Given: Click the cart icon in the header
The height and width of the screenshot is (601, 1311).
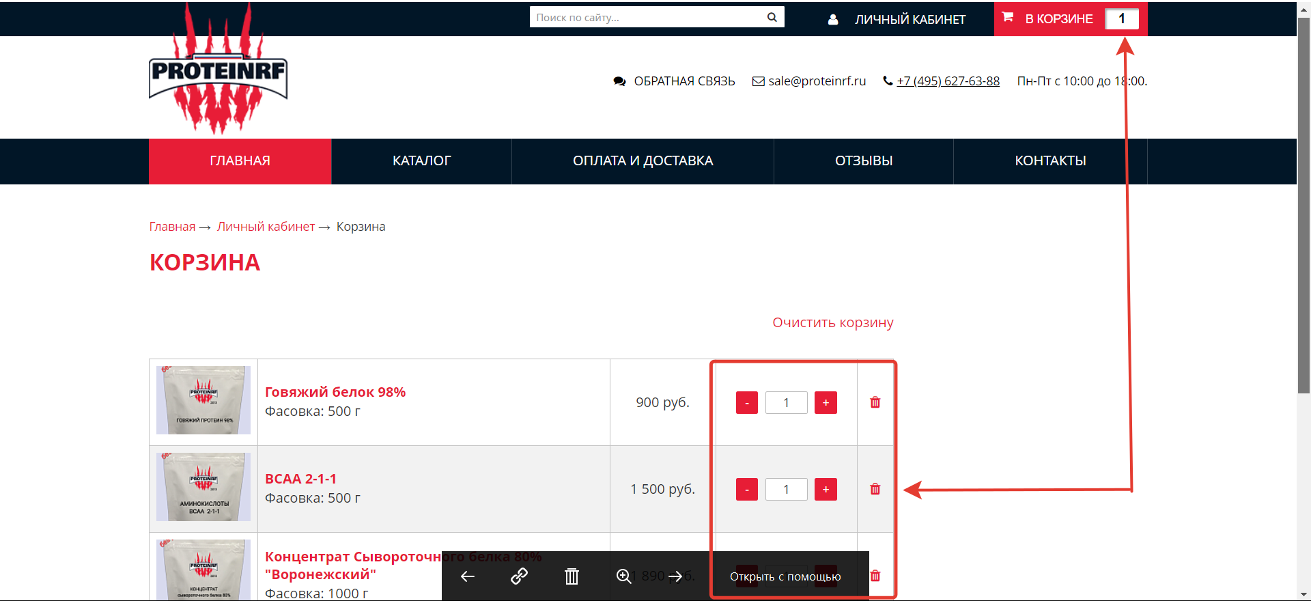Looking at the screenshot, I should tap(1008, 17).
